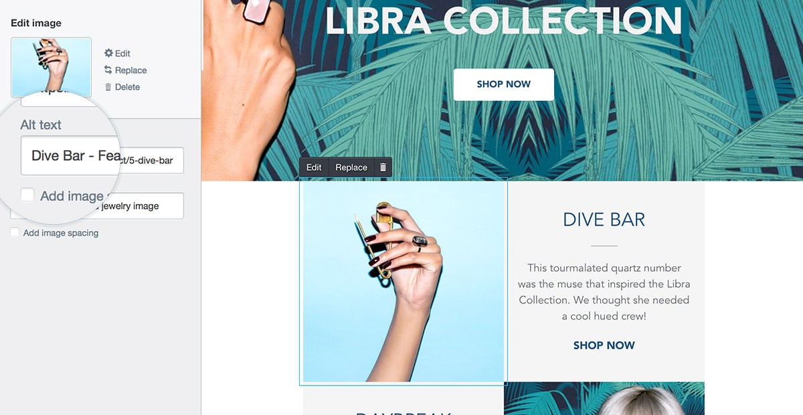Select the tourmalated quartz description paragraph
Image resolution: width=803 pixels, height=415 pixels.
point(604,292)
